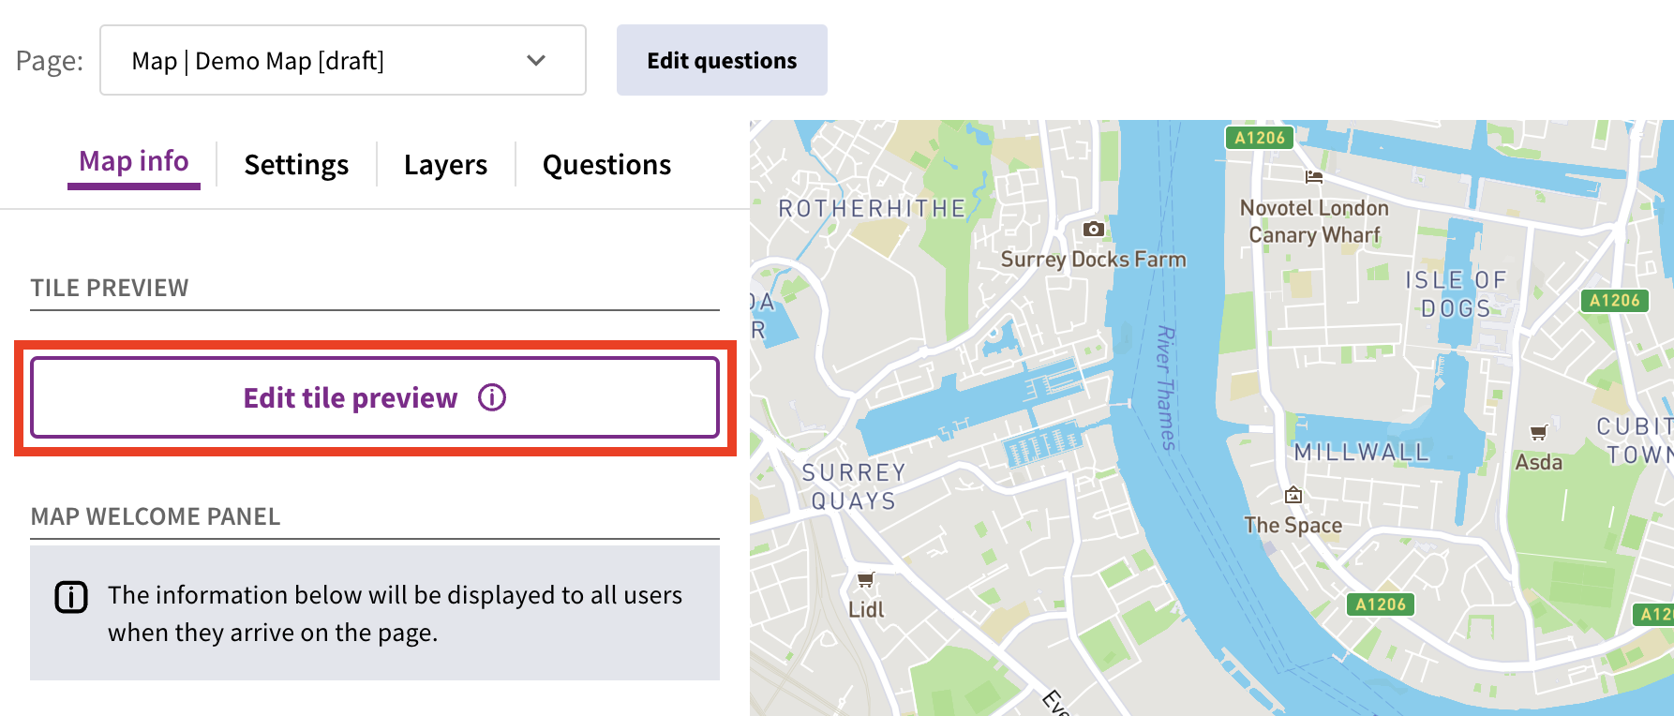Click the Rotherhithe area label on the map
This screenshot has width=1674, height=716.
point(872,208)
